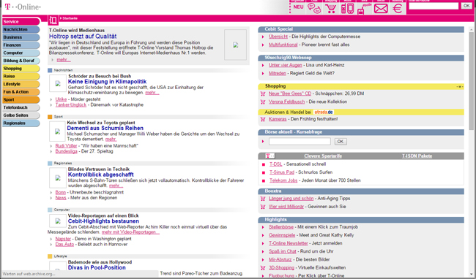Click red arrow bullet beside Unter vier Augen
Image resolution: width=476 pixels, height=279 pixels.
coord(263,65)
